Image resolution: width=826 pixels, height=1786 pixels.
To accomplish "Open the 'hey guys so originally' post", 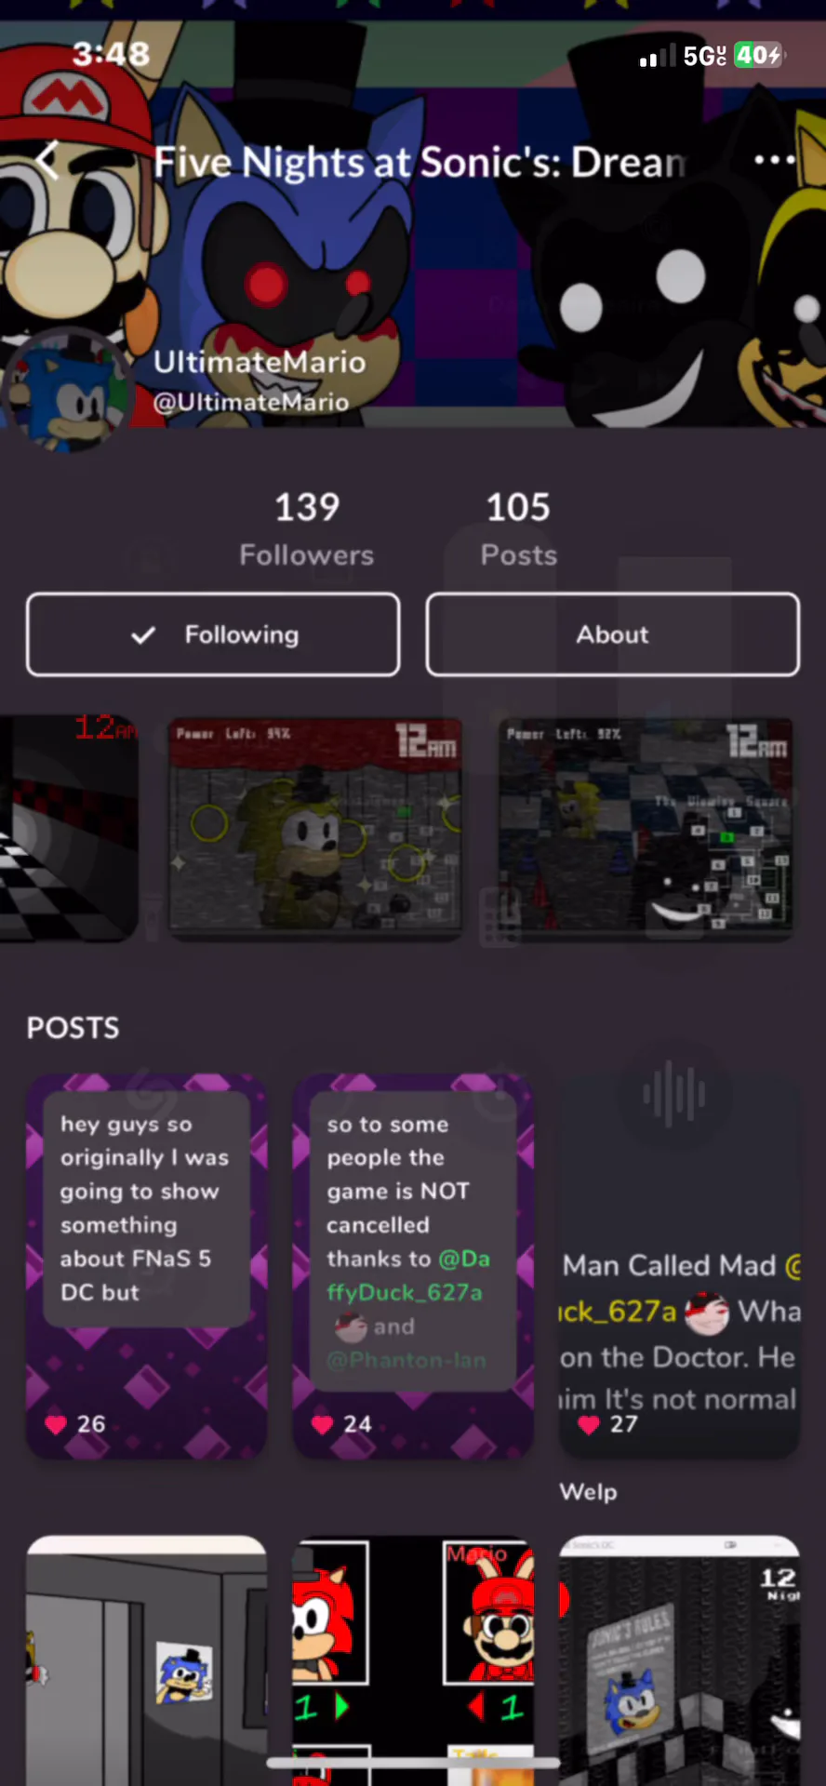I will pyautogui.click(x=147, y=1266).
